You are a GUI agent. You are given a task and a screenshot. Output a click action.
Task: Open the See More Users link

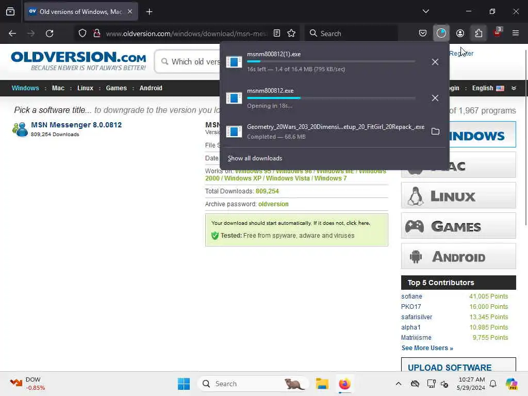pyautogui.click(x=427, y=348)
